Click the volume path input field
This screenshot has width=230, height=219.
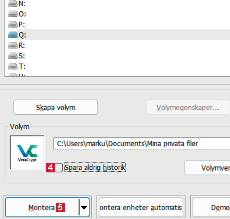tap(142, 144)
